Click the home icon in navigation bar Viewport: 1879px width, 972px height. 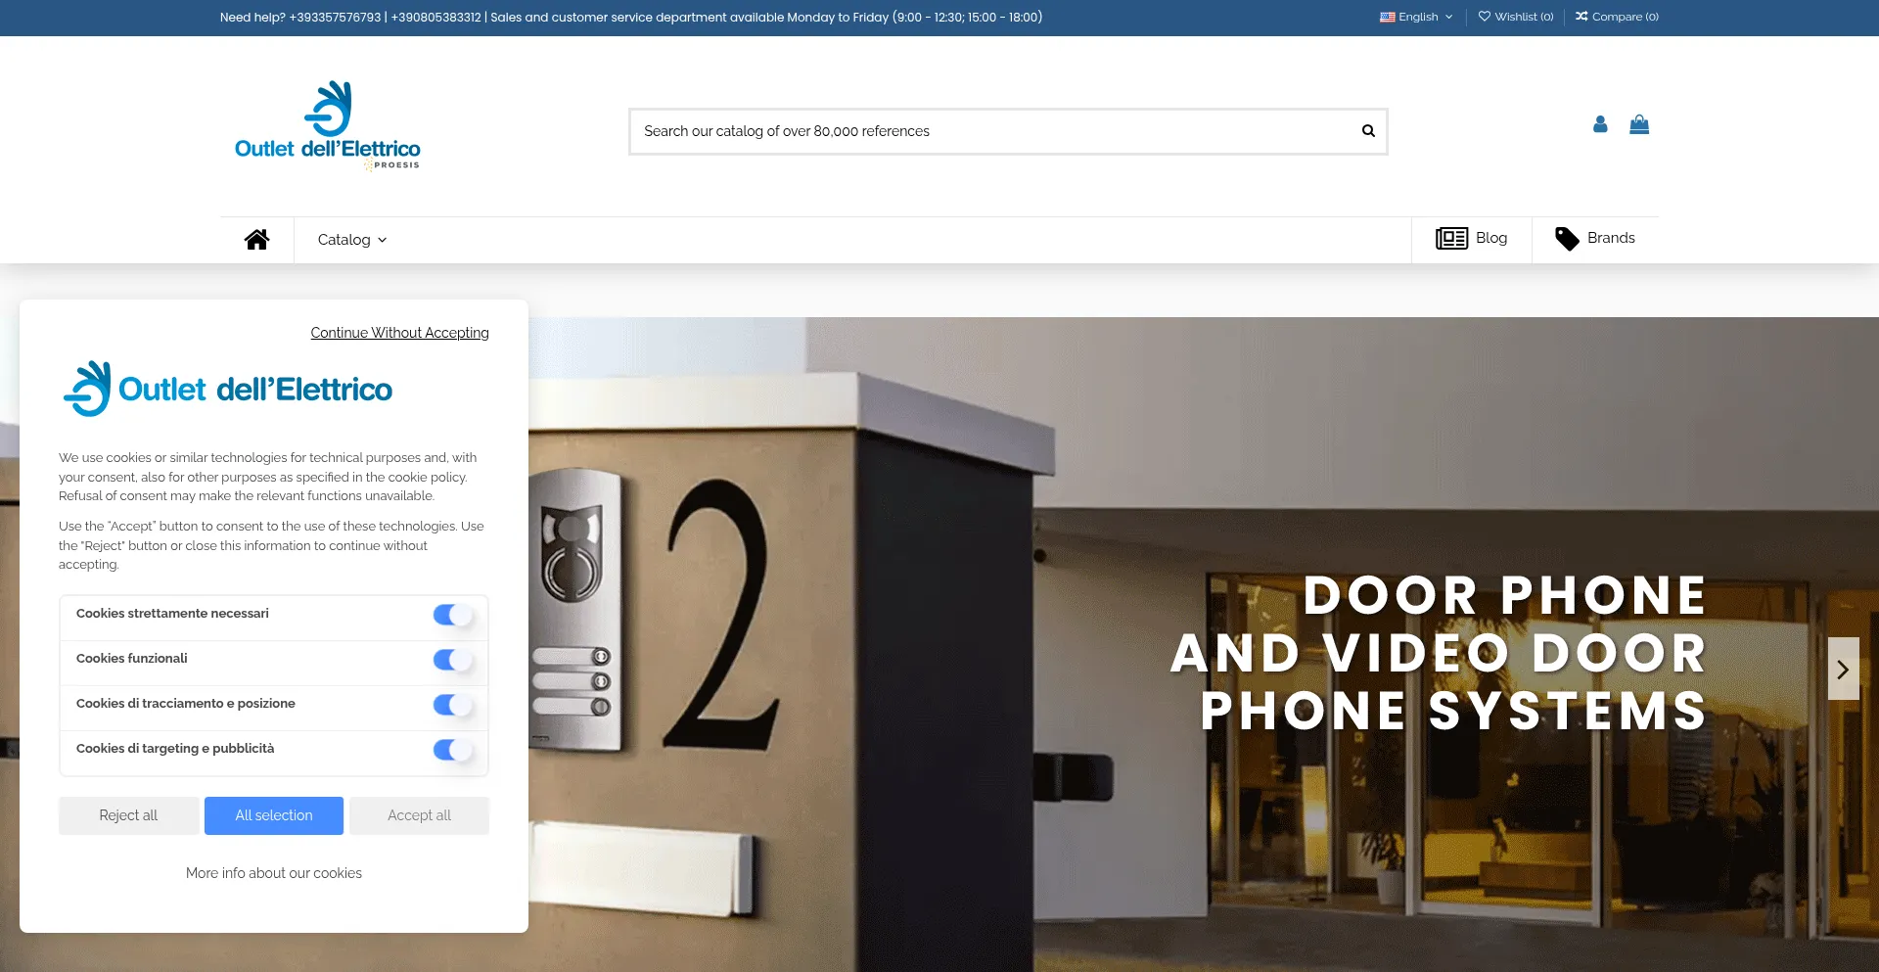(256, 240)
